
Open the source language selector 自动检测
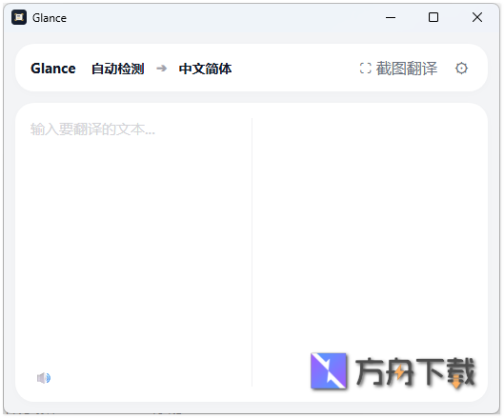click(x=117, y=69)
